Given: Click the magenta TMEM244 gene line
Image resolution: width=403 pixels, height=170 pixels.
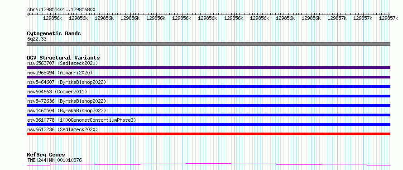Looking at the screenshot, I should [x=208, y=164].
